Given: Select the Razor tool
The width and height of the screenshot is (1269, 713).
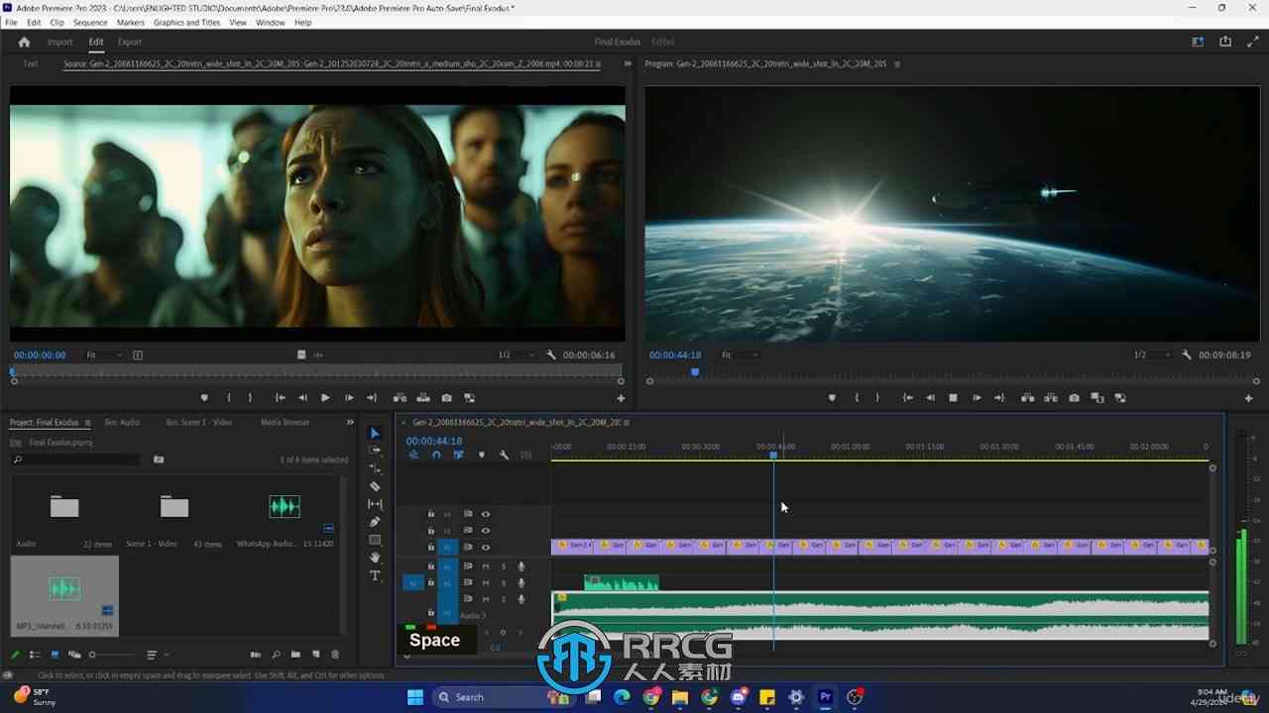Looking at the screenshot, I should click(375, 486).
